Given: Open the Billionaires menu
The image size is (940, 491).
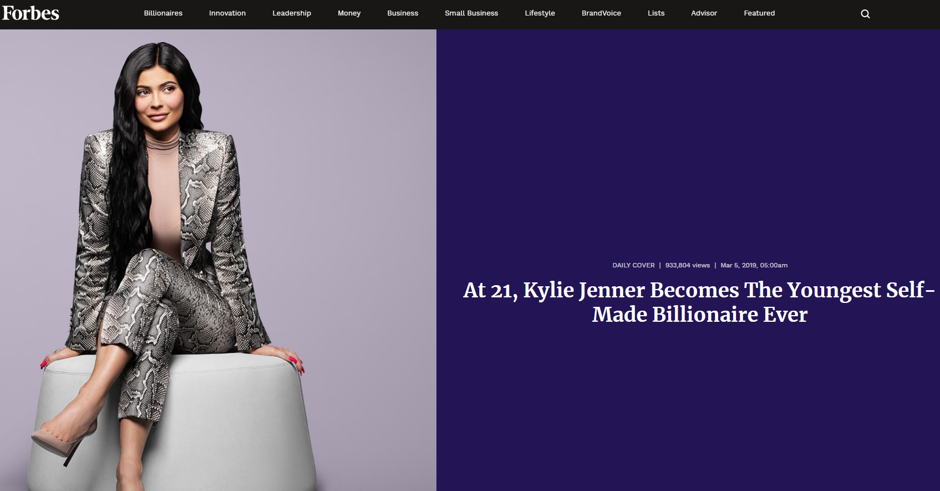Looking at the screenshot, I should pyautogui.click(x=163, y=13).
